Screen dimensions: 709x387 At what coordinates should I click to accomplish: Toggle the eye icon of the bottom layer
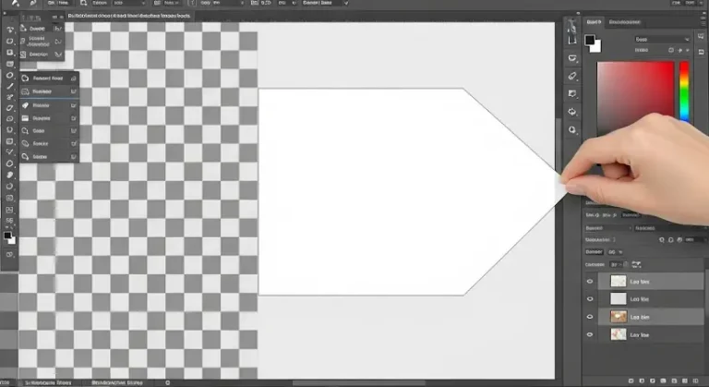point(590,333)
